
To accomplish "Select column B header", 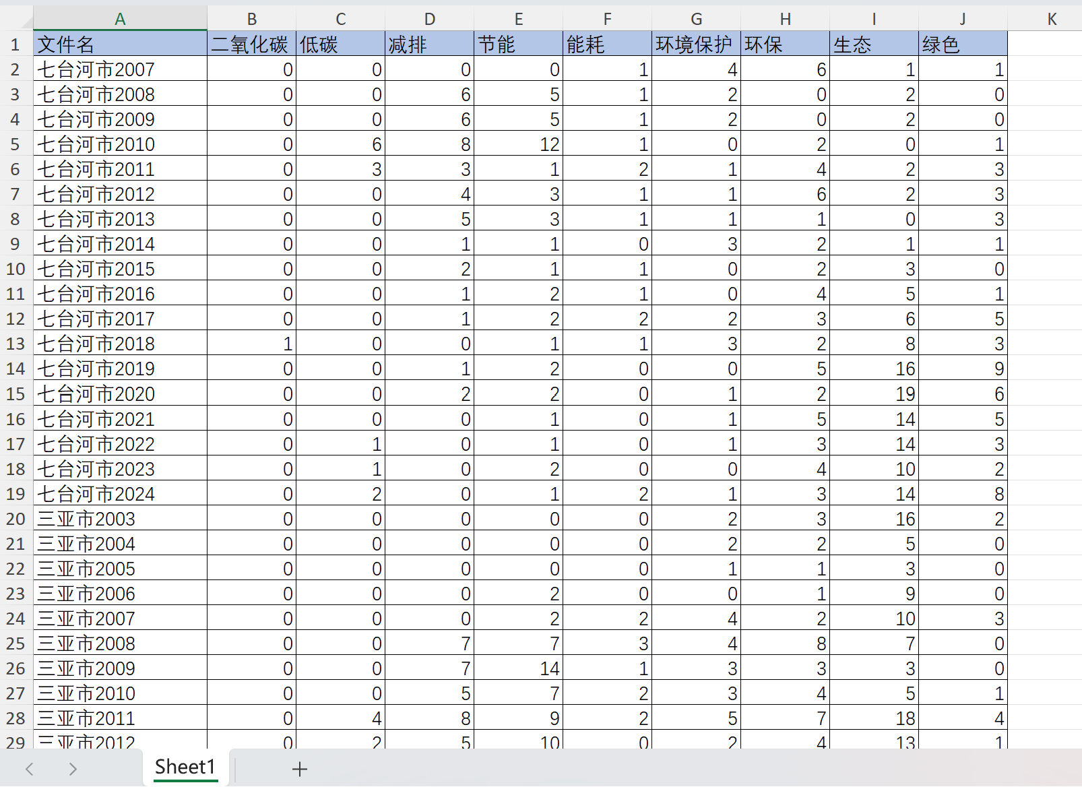I will [251, 19].
